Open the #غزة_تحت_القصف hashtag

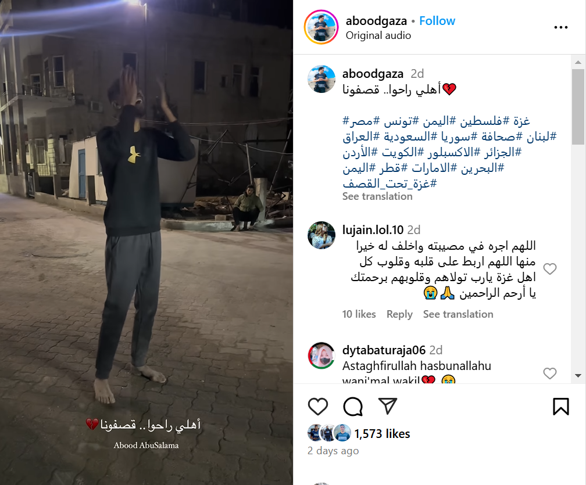pyautogui.click(x=390, y=184)
